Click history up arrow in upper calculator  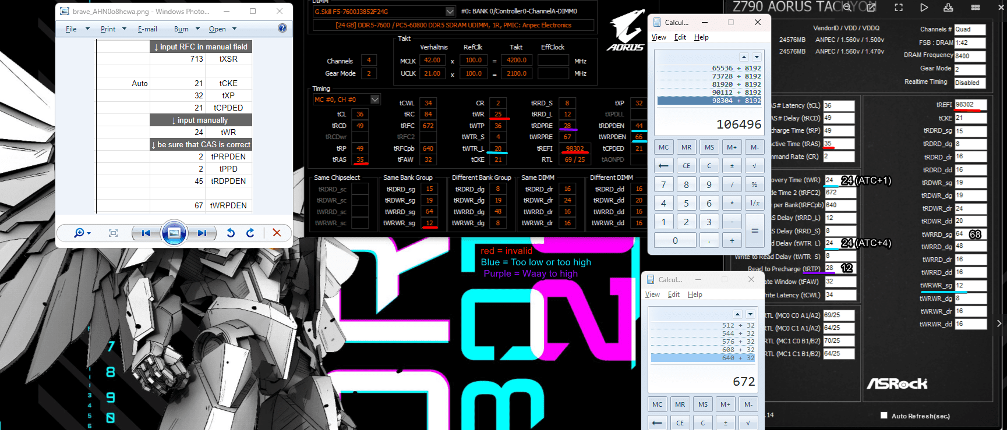(744, 57)
